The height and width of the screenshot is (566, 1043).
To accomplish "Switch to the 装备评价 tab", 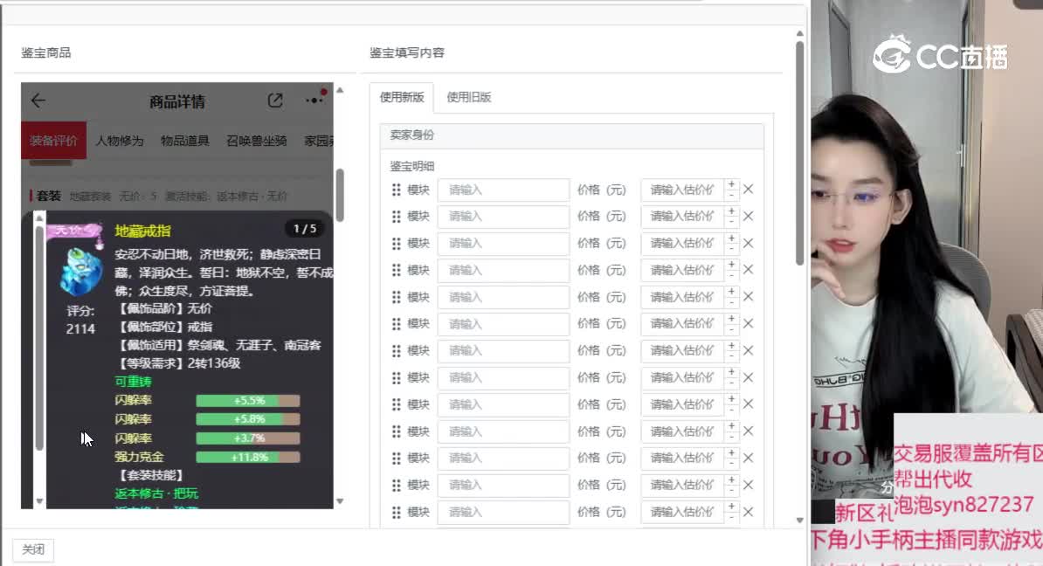I will click(53, 141).
